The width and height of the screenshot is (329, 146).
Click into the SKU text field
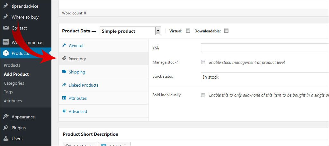(264, 48)
